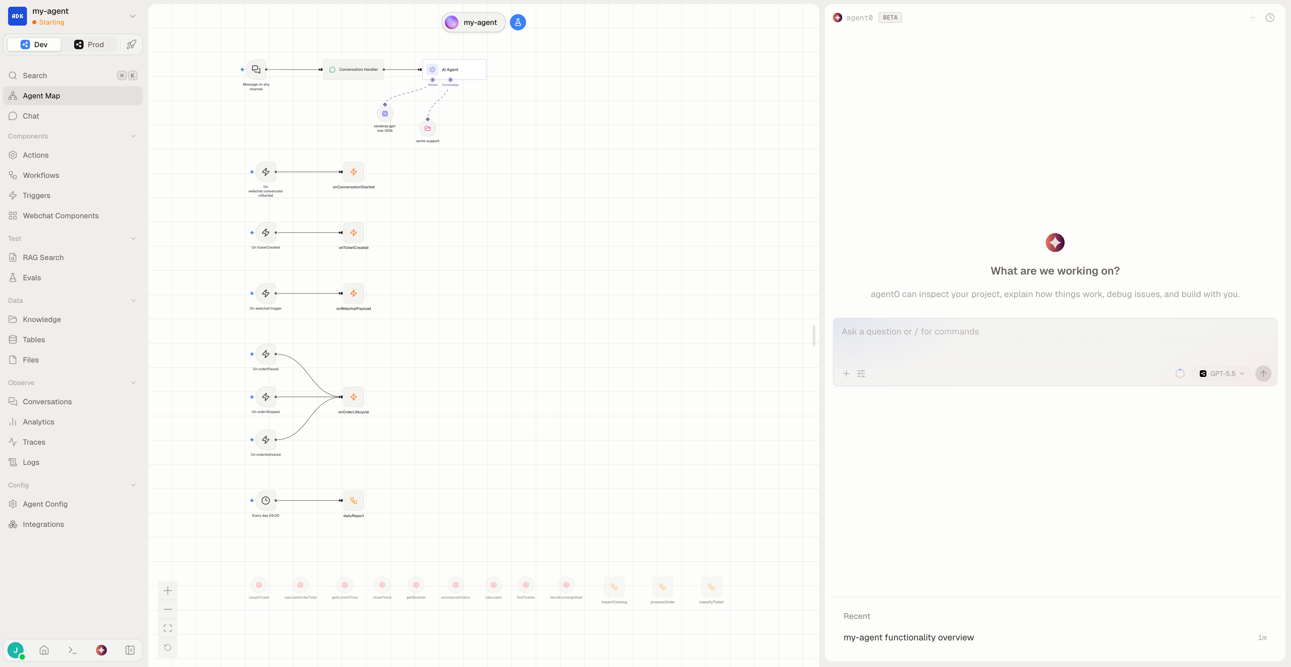Screen dimensions: 1291x667
Task: Click the Every day 09:00 schedule node
Action: pyautogui.click(x=265, y=500)
